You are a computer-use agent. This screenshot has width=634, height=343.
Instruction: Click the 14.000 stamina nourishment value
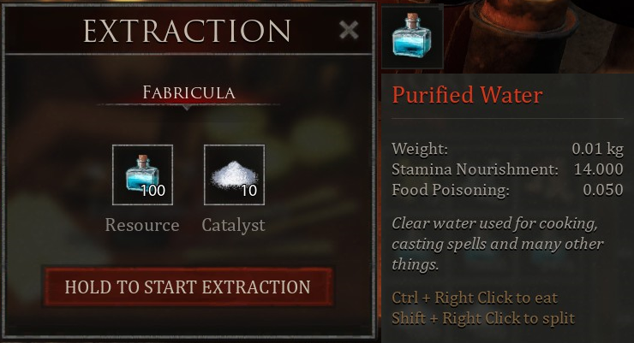(x=598, y=169)
